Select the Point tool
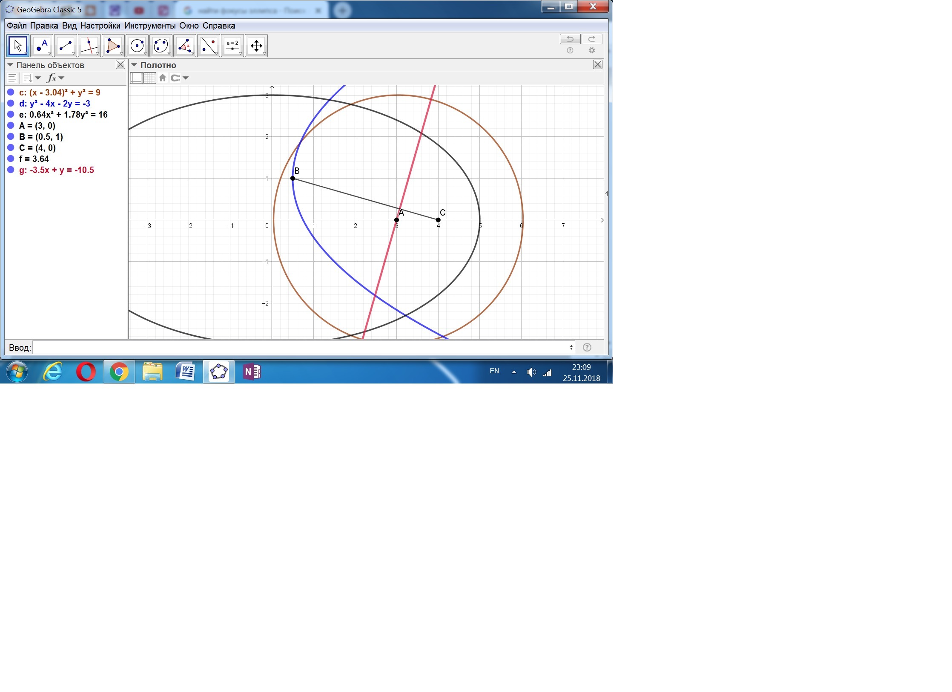Image resolution: width=952 pixels, height=692 pixels. [42, 46]
